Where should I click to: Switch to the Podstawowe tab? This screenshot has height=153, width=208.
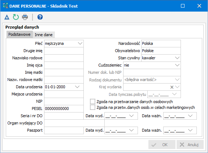click(19, 34)
